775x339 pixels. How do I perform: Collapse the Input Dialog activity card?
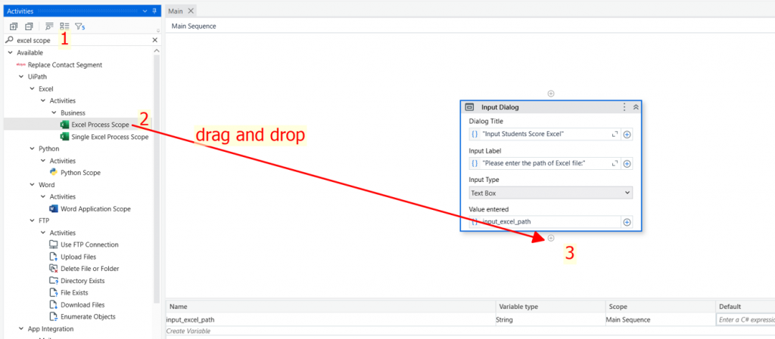636,107
